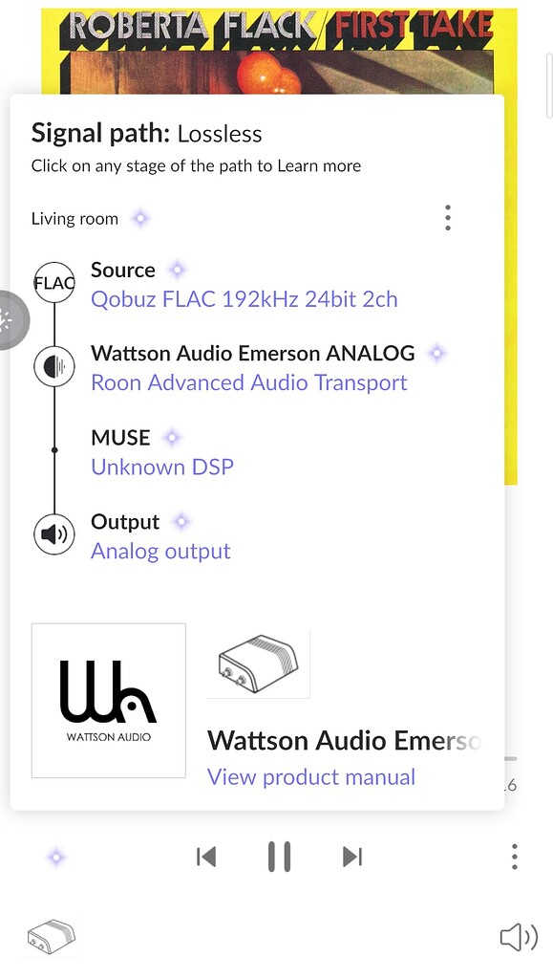View the product manual

click(x=310, y=776)
